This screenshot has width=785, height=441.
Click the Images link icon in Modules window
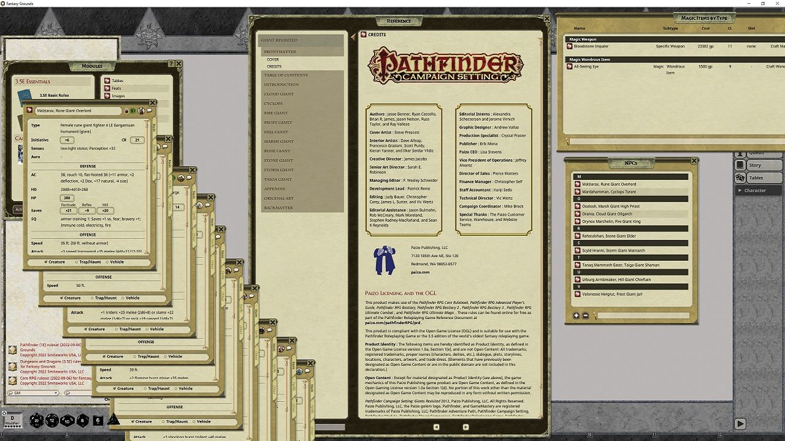[x=107, y=96]
